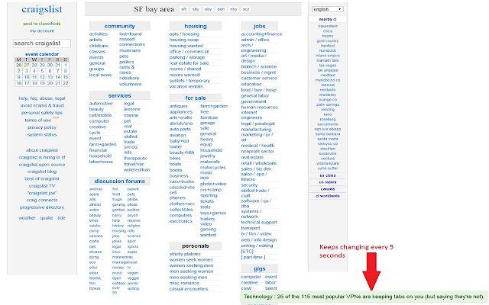Open the jobs section header
The image size is (489, 305).
pyautogui.click(x=259, y=26)
